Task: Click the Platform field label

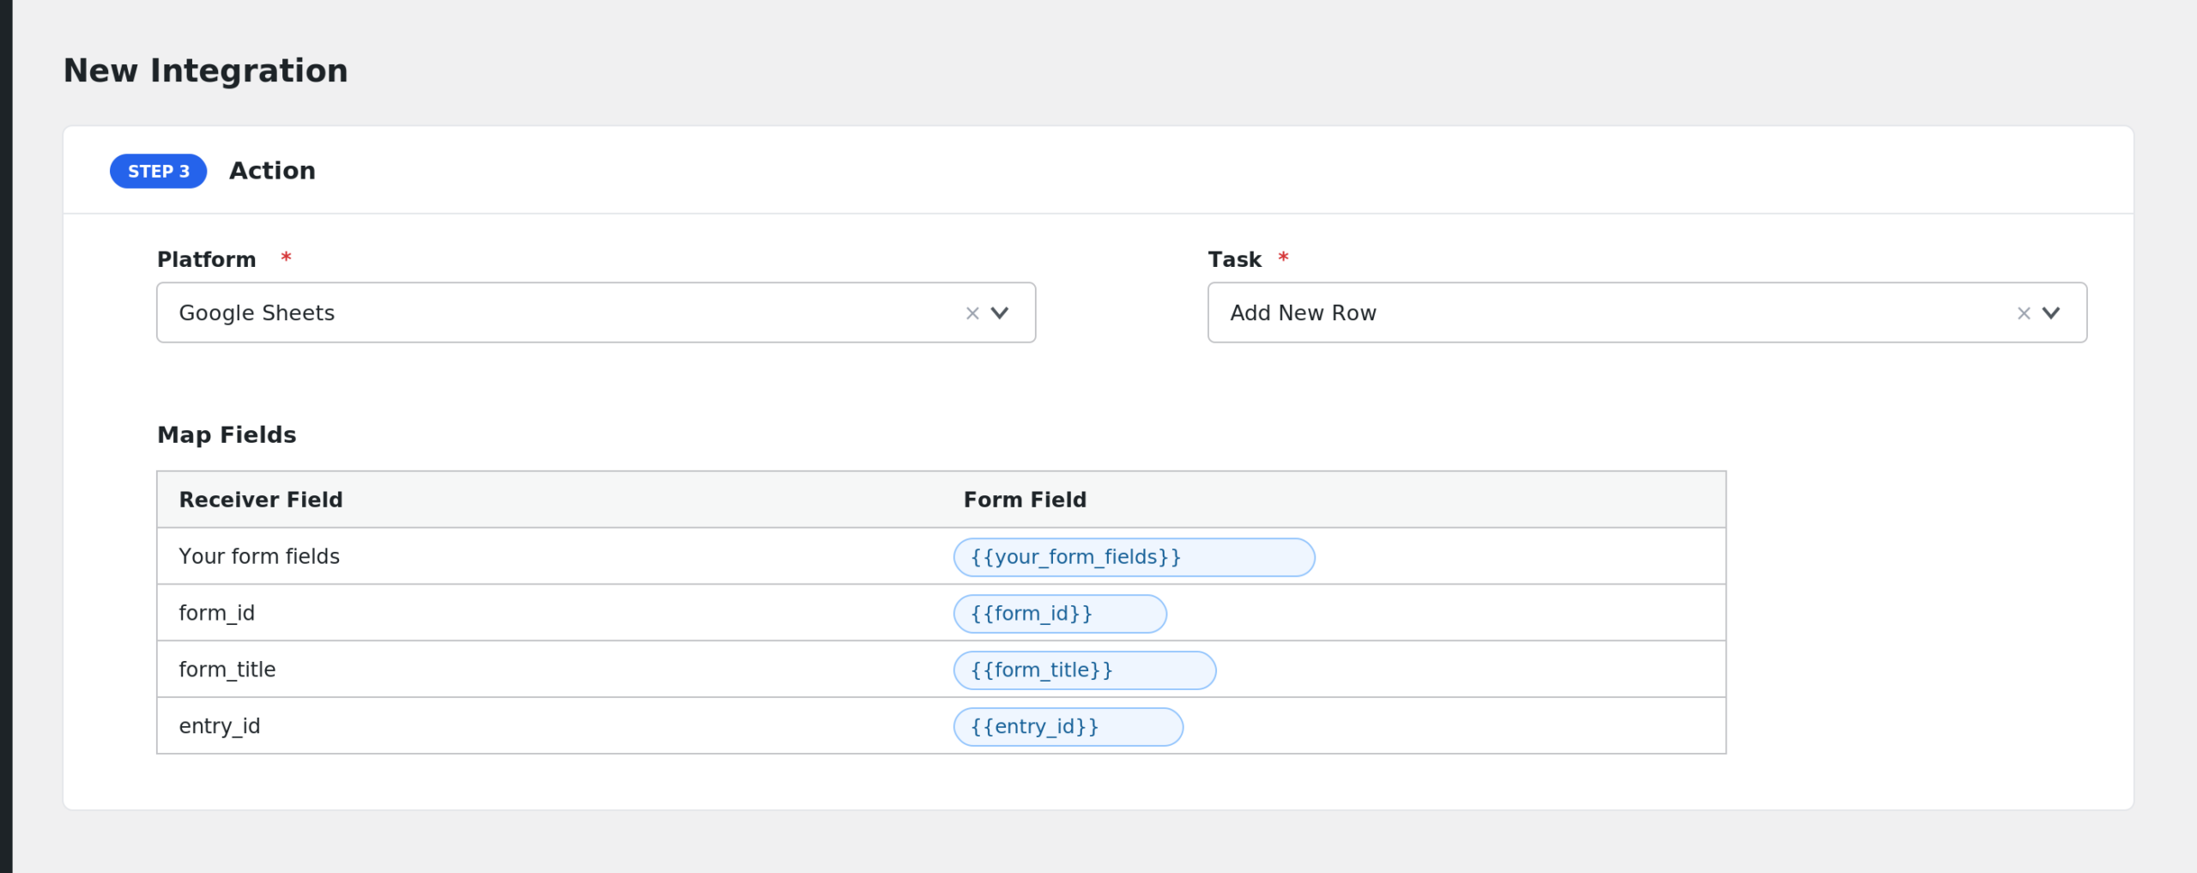Action: pyautogui.click(x=207, y=259)
